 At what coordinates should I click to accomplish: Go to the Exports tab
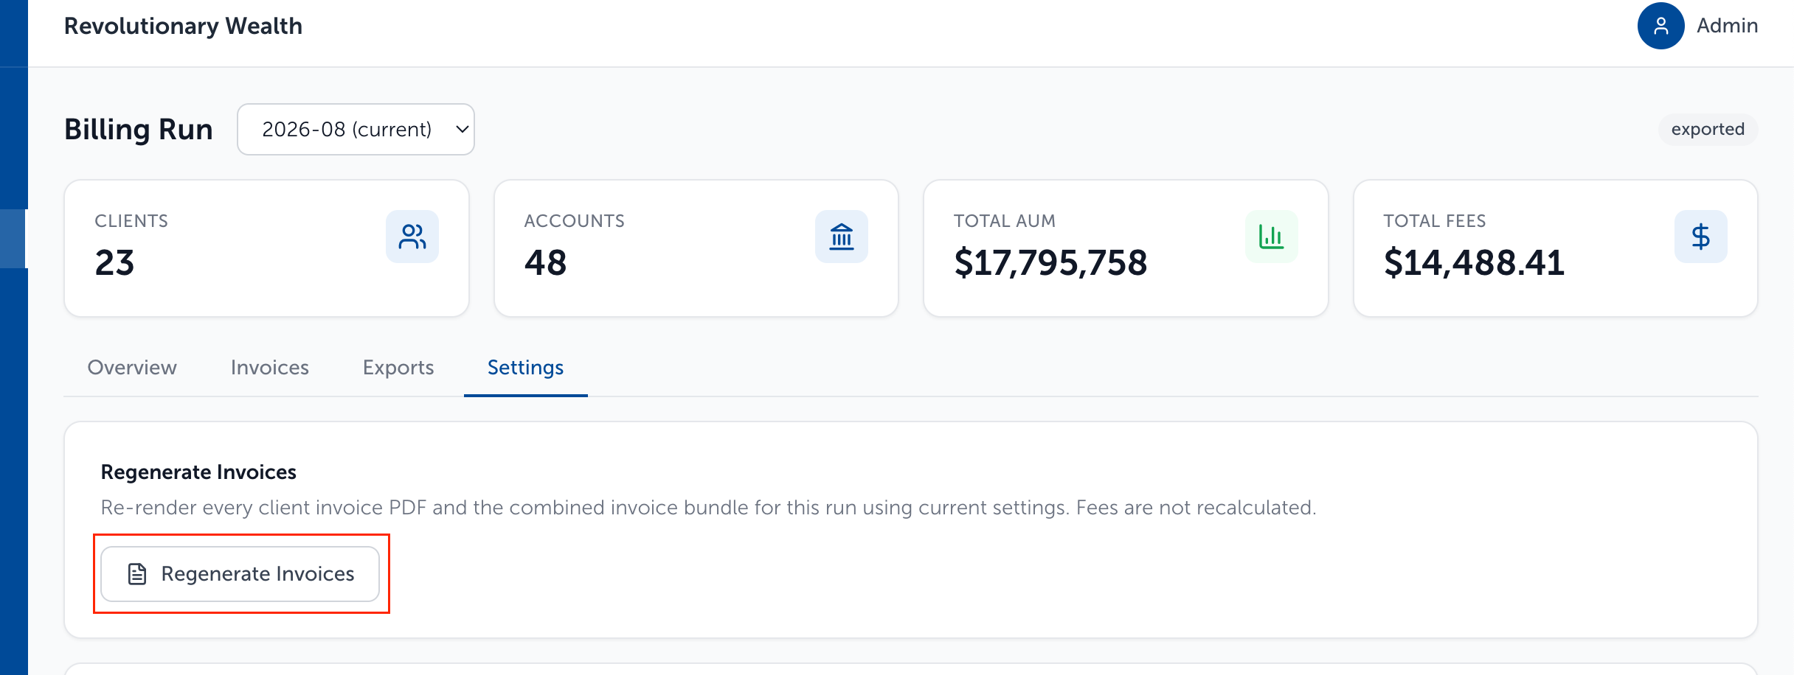tap(398, 367)
